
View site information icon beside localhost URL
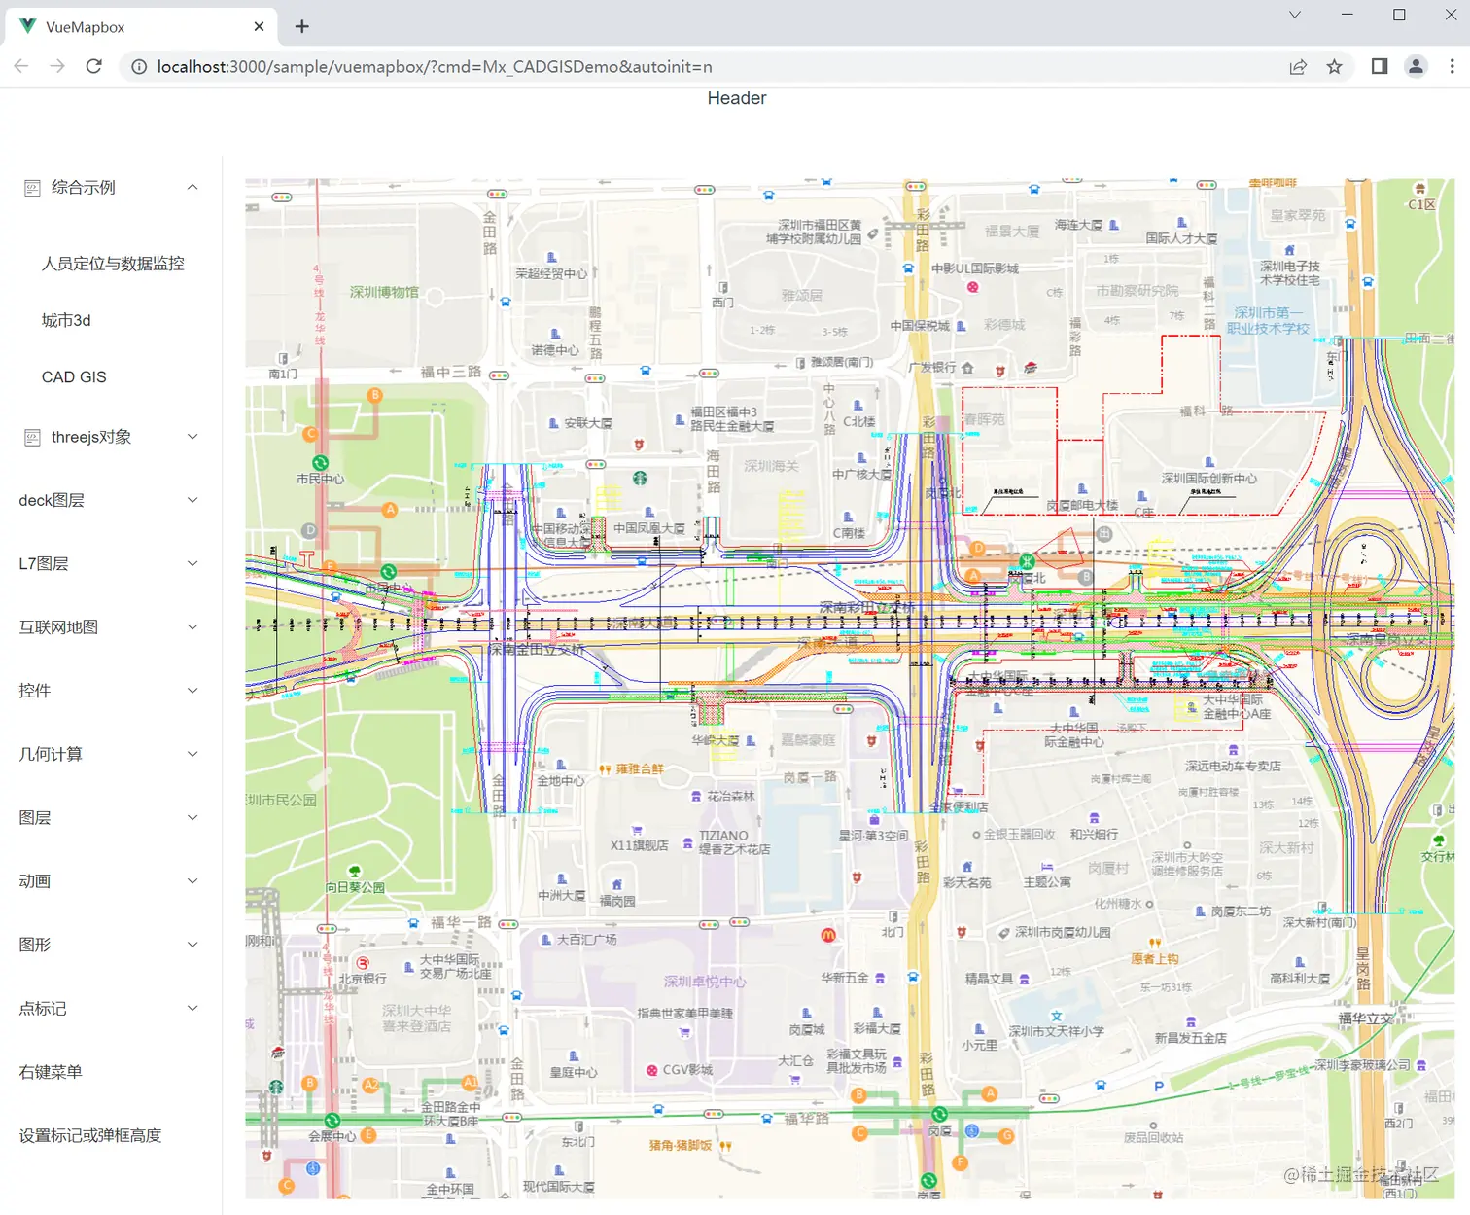point(139,66)
